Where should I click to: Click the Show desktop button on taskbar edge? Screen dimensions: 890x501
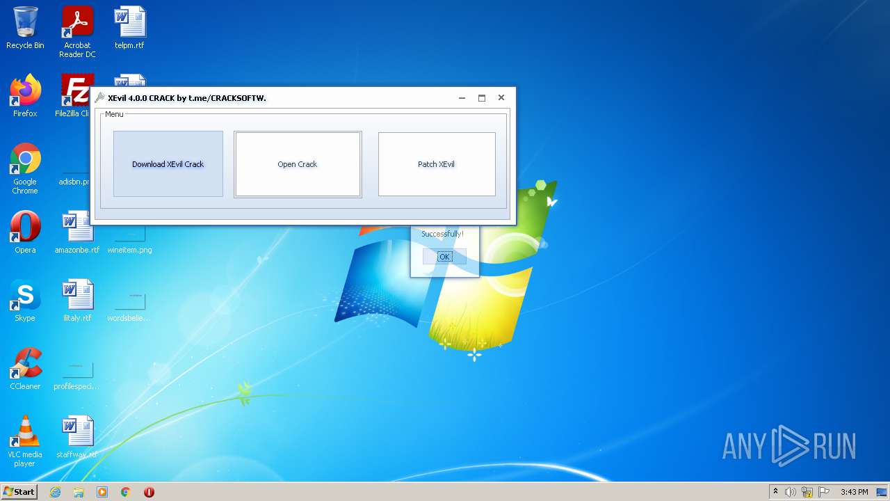click(882, 492)
